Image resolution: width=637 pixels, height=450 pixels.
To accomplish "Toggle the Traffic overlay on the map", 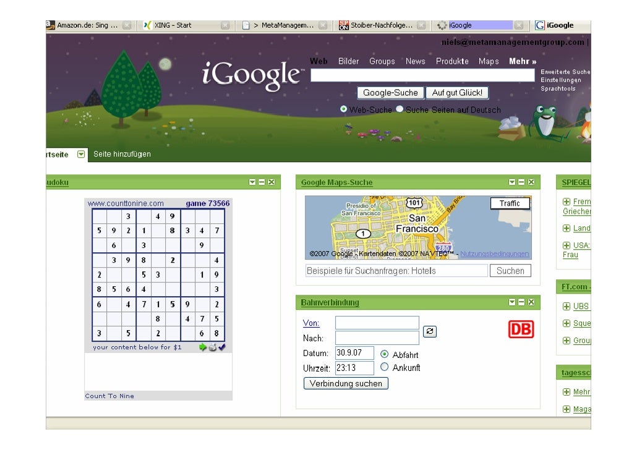I will point(510,203).
